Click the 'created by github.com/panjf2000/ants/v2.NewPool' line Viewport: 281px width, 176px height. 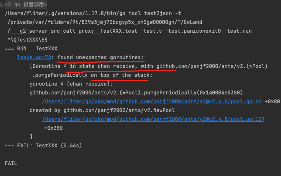coord(102,110)
